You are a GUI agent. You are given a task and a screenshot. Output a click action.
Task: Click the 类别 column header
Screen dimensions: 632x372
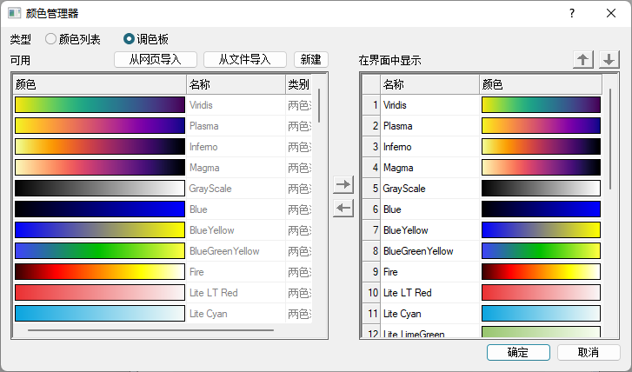298,84
